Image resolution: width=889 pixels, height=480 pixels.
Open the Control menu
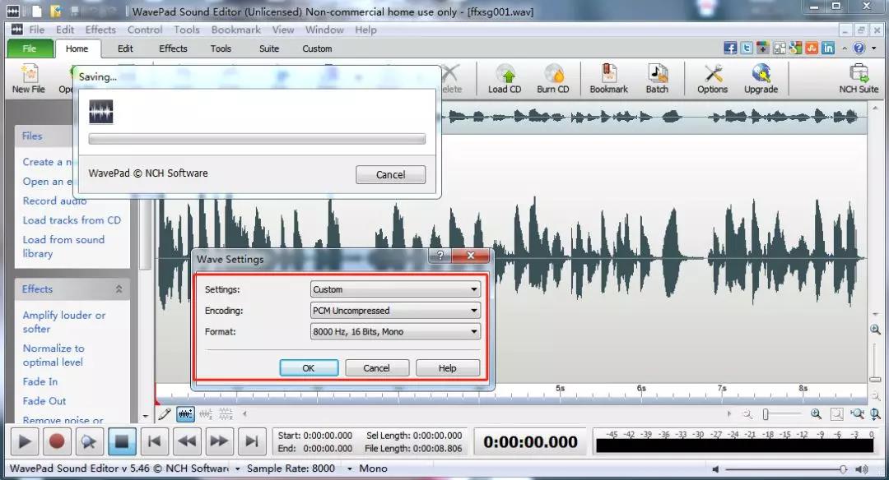click(145, 30)
